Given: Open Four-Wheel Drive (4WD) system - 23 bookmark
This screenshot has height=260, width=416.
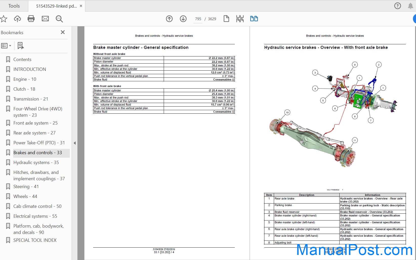Looking at the screenshot, I should point(38,112).
